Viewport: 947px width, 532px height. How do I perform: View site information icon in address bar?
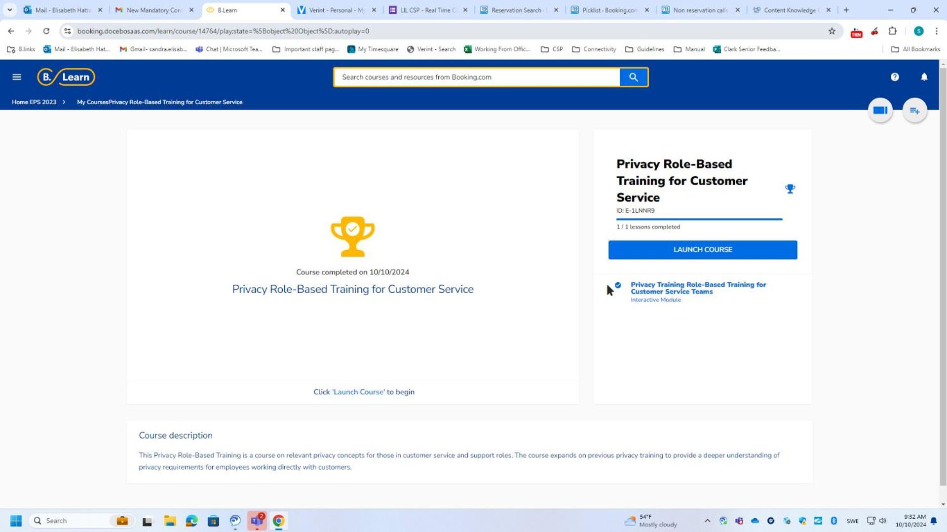pyautogui.click(x=68, y=31)
